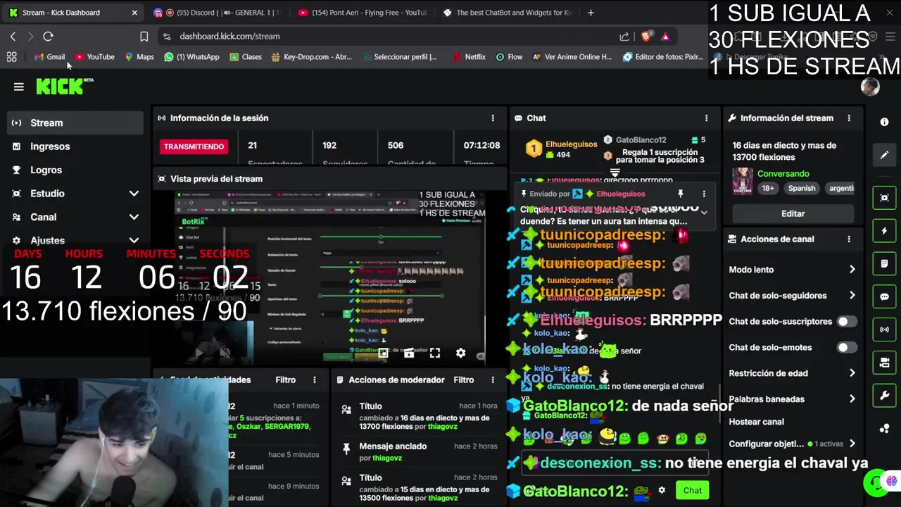Click the stream category thumbnail next to Conversando
The width and height of the screenshot is (901, 507).
pos(743,181)
